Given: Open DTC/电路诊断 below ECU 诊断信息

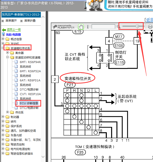Looking at the screenshot, I should point(29,108).
